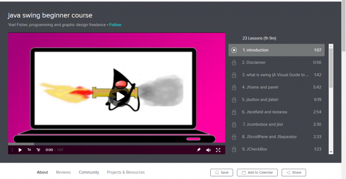
Task: Click lesson list scrollbar up arrow
Action: [x=331, y=46]
